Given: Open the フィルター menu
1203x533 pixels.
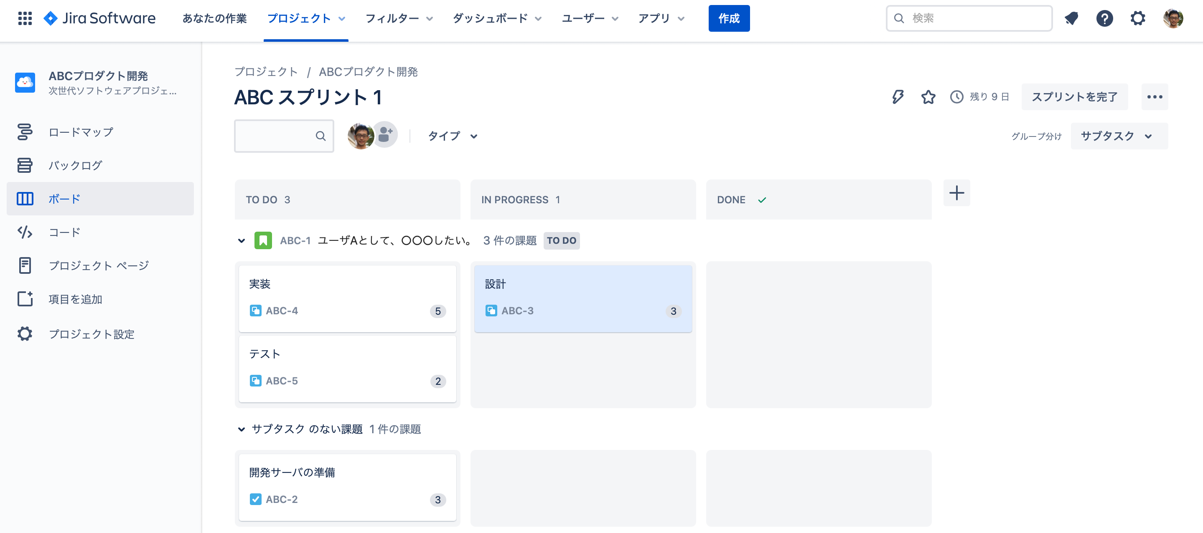Looking at the screenshot, I should (394, 18).
